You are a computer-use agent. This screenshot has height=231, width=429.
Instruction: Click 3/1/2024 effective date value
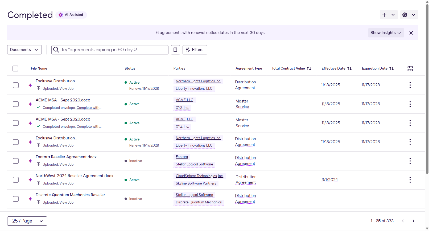click(329, 180)
